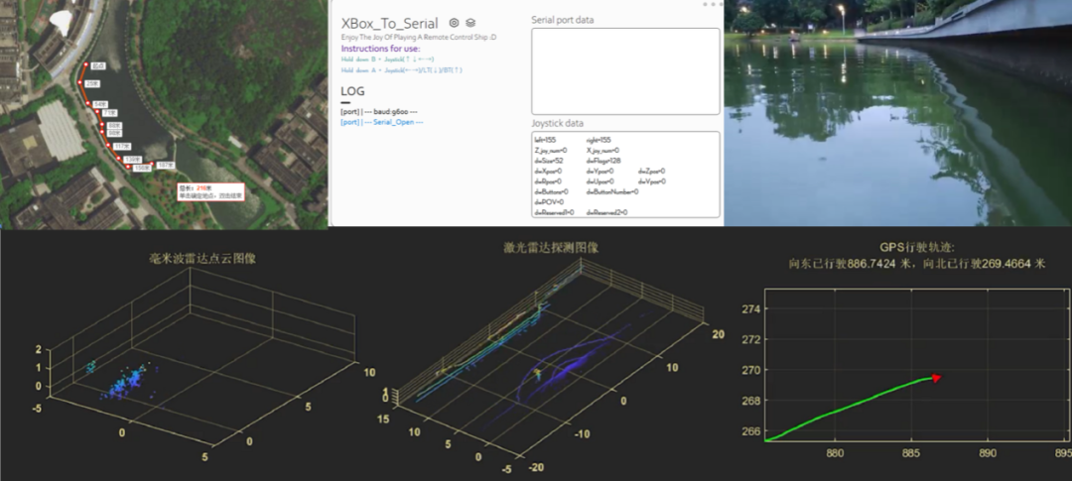The height and width of the screenshot is (481, 1072).
Task: Click the target icon beside XBox_To_Serial title
Action: (x=454, y=23)
